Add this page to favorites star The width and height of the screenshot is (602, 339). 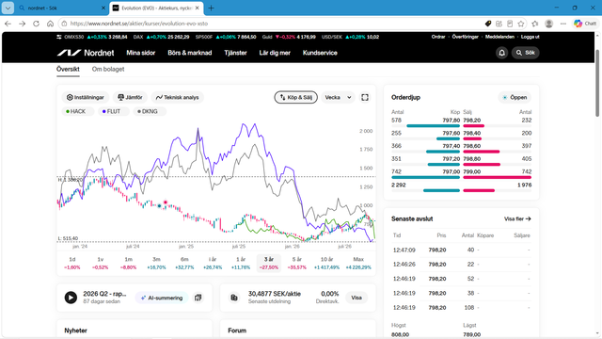520,24
